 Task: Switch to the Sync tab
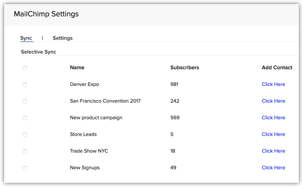pyautogui.click(x=26, y=38)
